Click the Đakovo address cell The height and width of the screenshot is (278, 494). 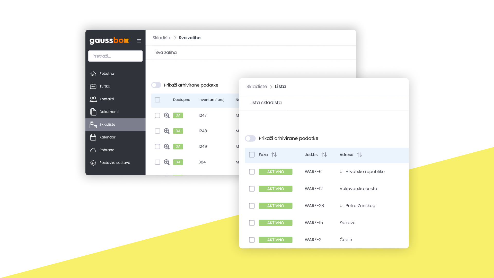[348, 223]
